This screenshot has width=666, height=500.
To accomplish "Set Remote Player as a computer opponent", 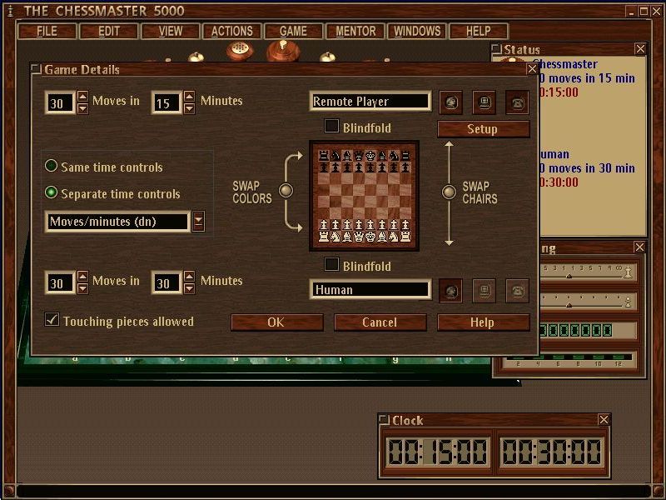I will tap(484, 102).
